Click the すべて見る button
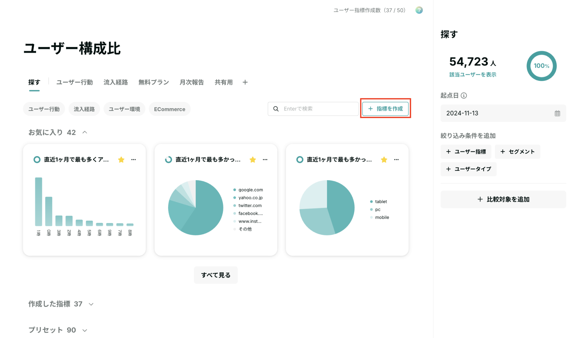572x338 pixels. [x=216, y=275]
